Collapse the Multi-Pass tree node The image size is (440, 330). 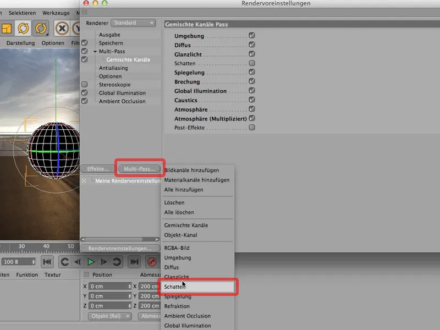point(95,51)
